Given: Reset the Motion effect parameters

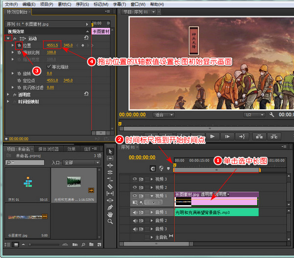Looking at the screenshot, I should [x=86, y=38].
